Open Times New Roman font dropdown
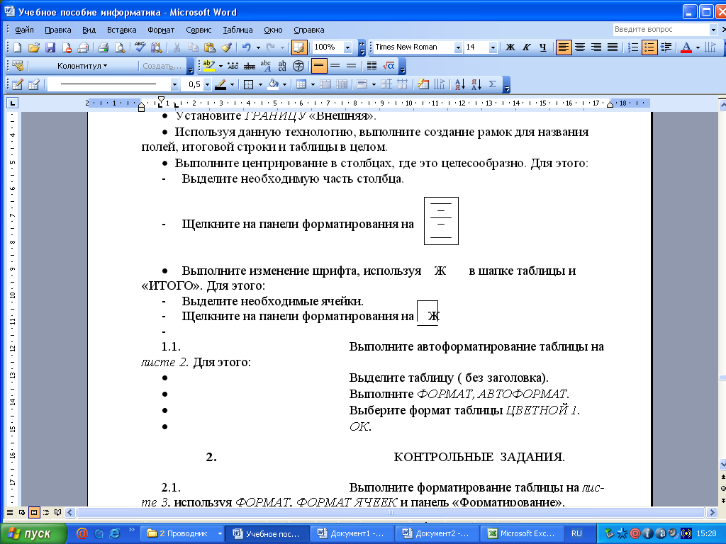The image size is (726, 544). point(458,47)
